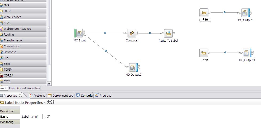
Task: Switch to the Graph tab
Action: [3, 88]
